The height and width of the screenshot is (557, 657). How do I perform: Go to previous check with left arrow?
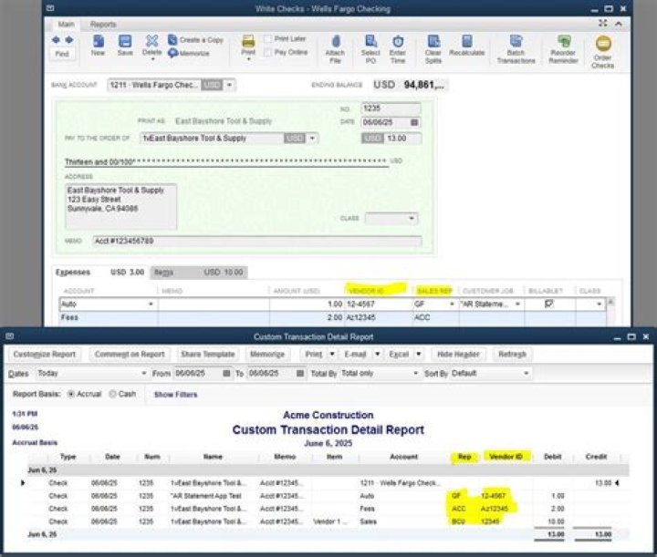coord(56,40)
